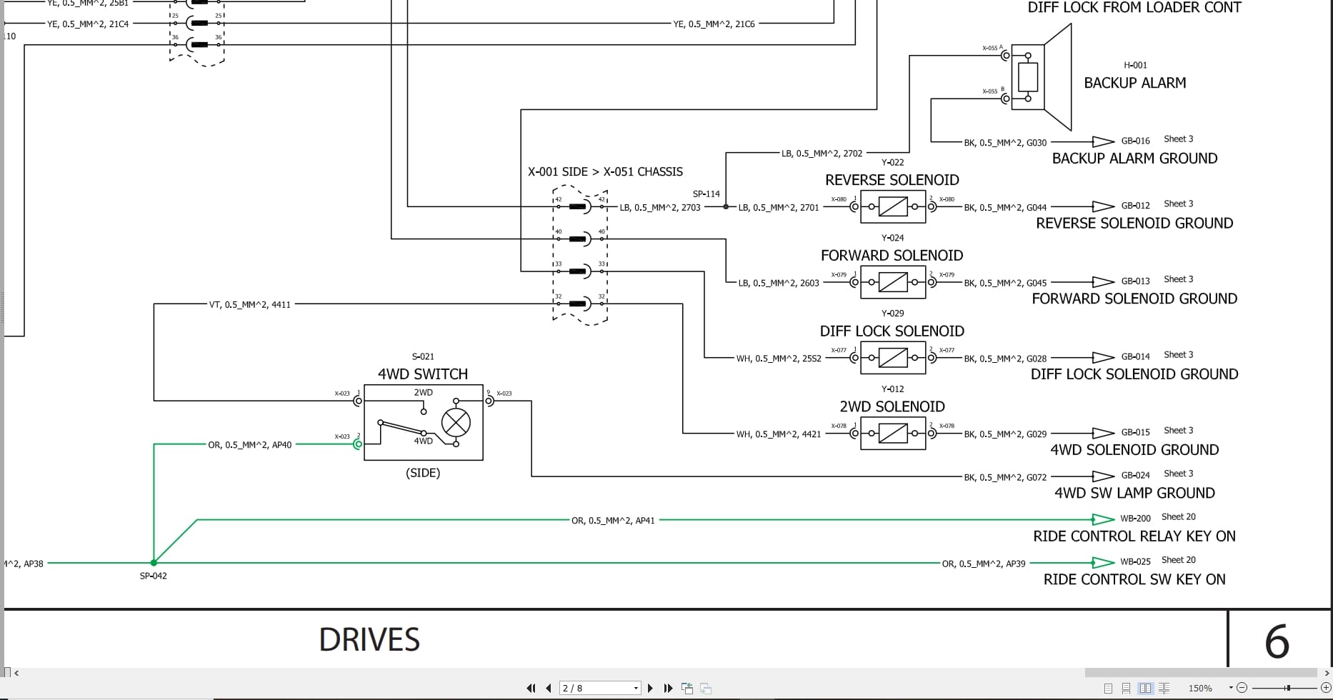
Task: Click the DRIVES sheet title
Action: click(369, 640)
